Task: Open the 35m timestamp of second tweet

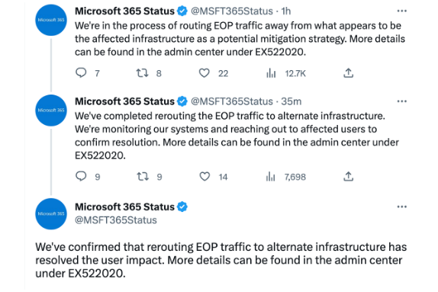Action: (291, 101)
